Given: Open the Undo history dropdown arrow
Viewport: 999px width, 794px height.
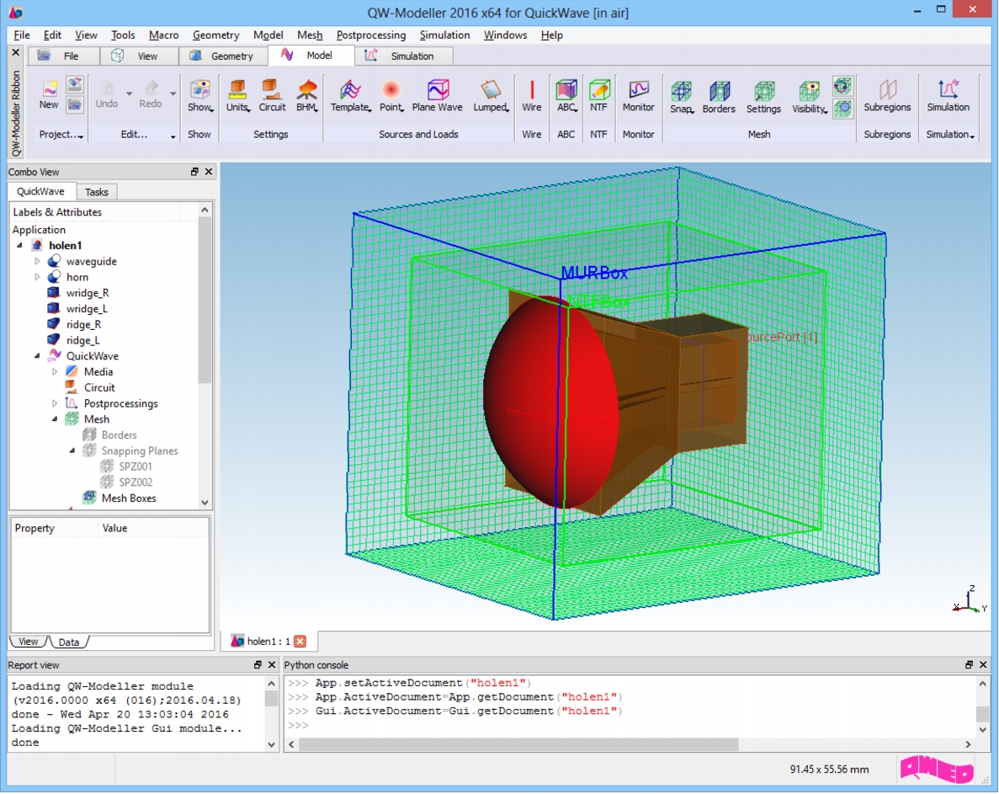Looking at the screenshot, I should point(129,93).
